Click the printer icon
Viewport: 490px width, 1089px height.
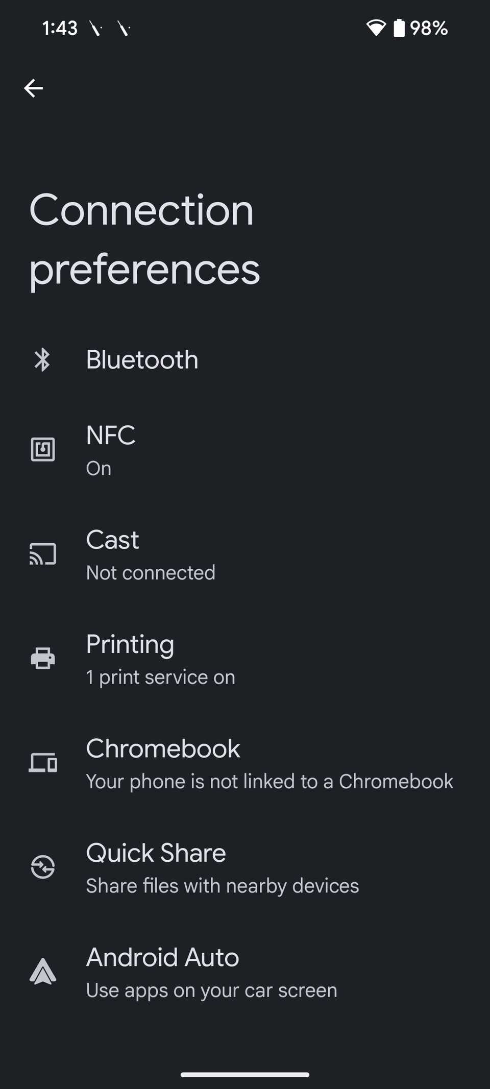[43, 658]
